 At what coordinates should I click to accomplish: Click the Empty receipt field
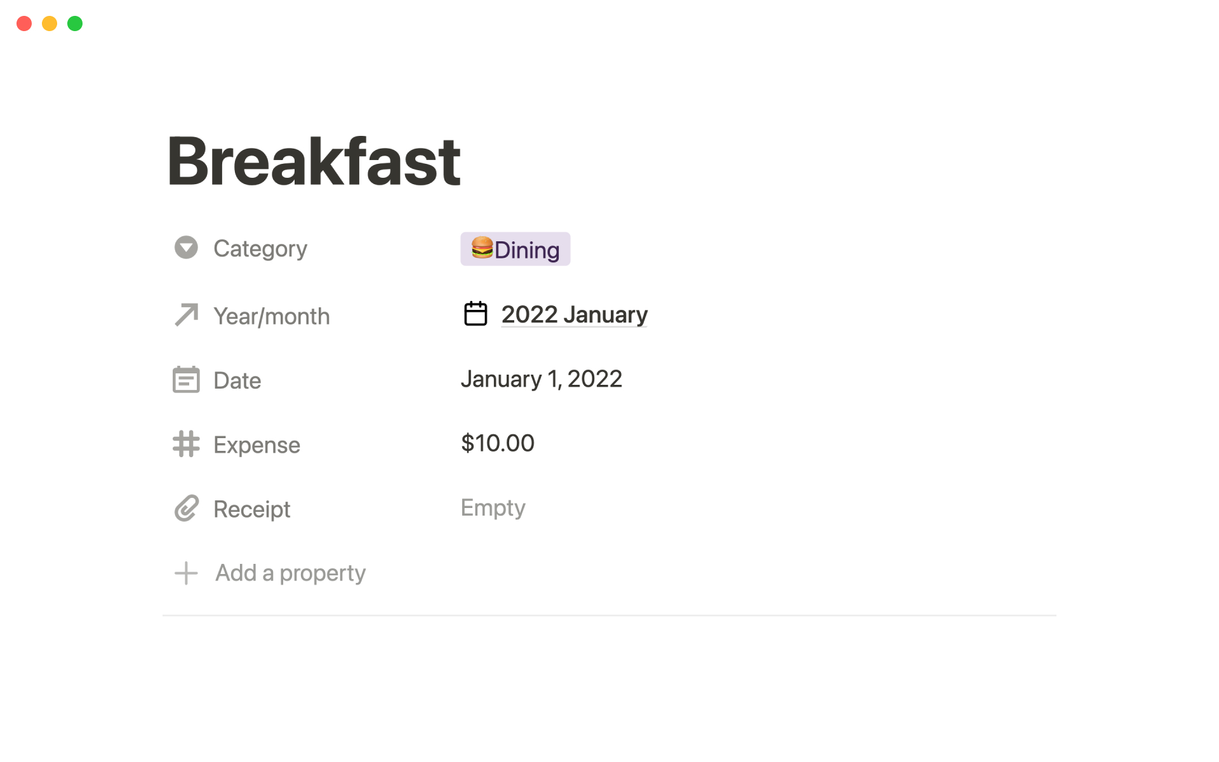(x=493, y=508)
